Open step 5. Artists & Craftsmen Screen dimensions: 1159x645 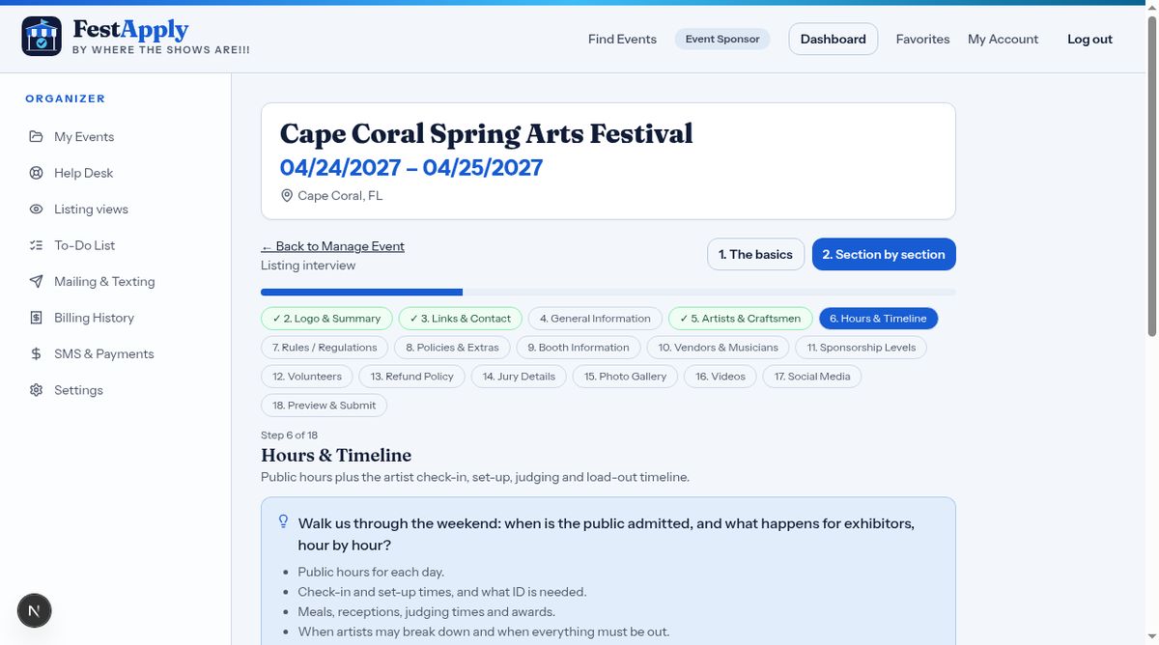pos(740,319)
